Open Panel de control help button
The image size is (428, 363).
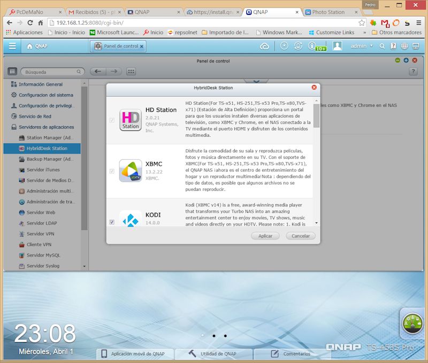(413, 72)
